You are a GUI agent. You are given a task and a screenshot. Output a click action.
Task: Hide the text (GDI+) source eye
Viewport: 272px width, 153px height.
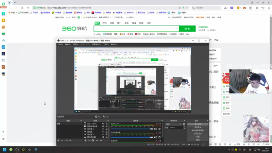point(103,124)
